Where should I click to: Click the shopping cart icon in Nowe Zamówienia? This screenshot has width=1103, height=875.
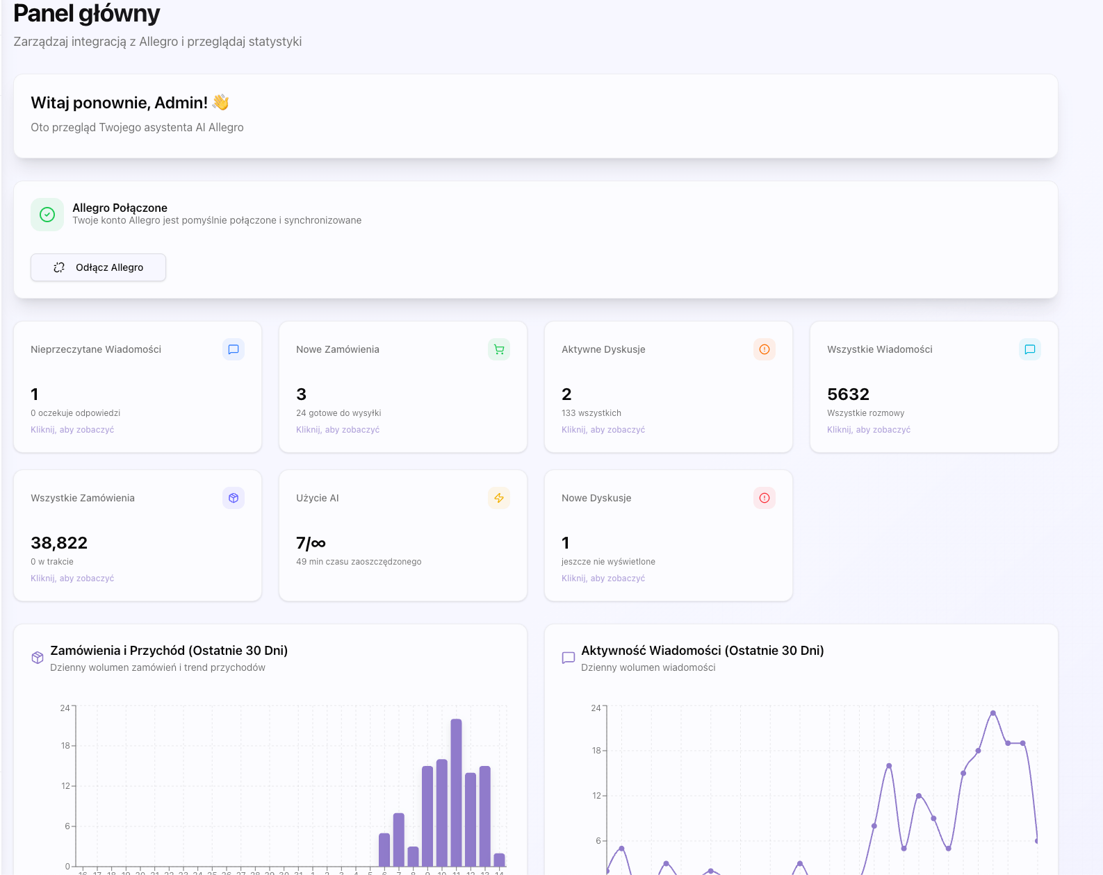(x=499, y=349)
